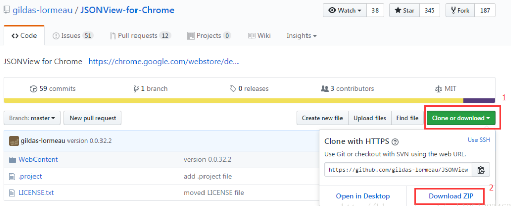This screenshot has height=206, width=511.
Task: Click the New pull request button
Action: click(x=92, y=118)
